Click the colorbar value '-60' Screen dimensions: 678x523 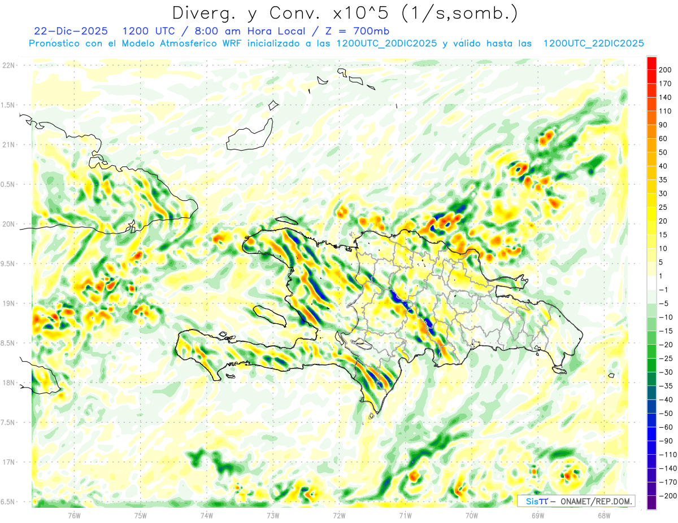pos(664,427)
